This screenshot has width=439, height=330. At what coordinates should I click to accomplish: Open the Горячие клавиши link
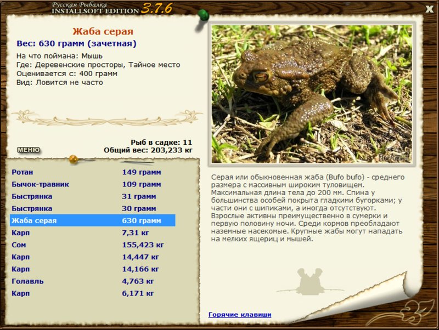[240, 315]
